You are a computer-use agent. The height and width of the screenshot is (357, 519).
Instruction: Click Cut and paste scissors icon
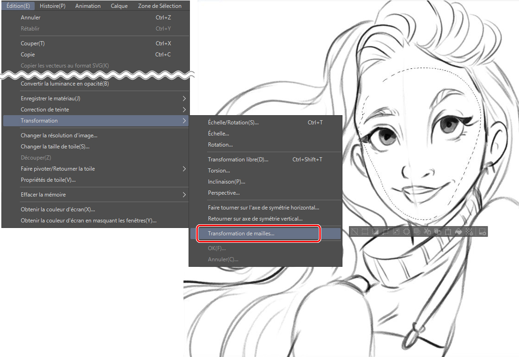[x=427, y=231]
